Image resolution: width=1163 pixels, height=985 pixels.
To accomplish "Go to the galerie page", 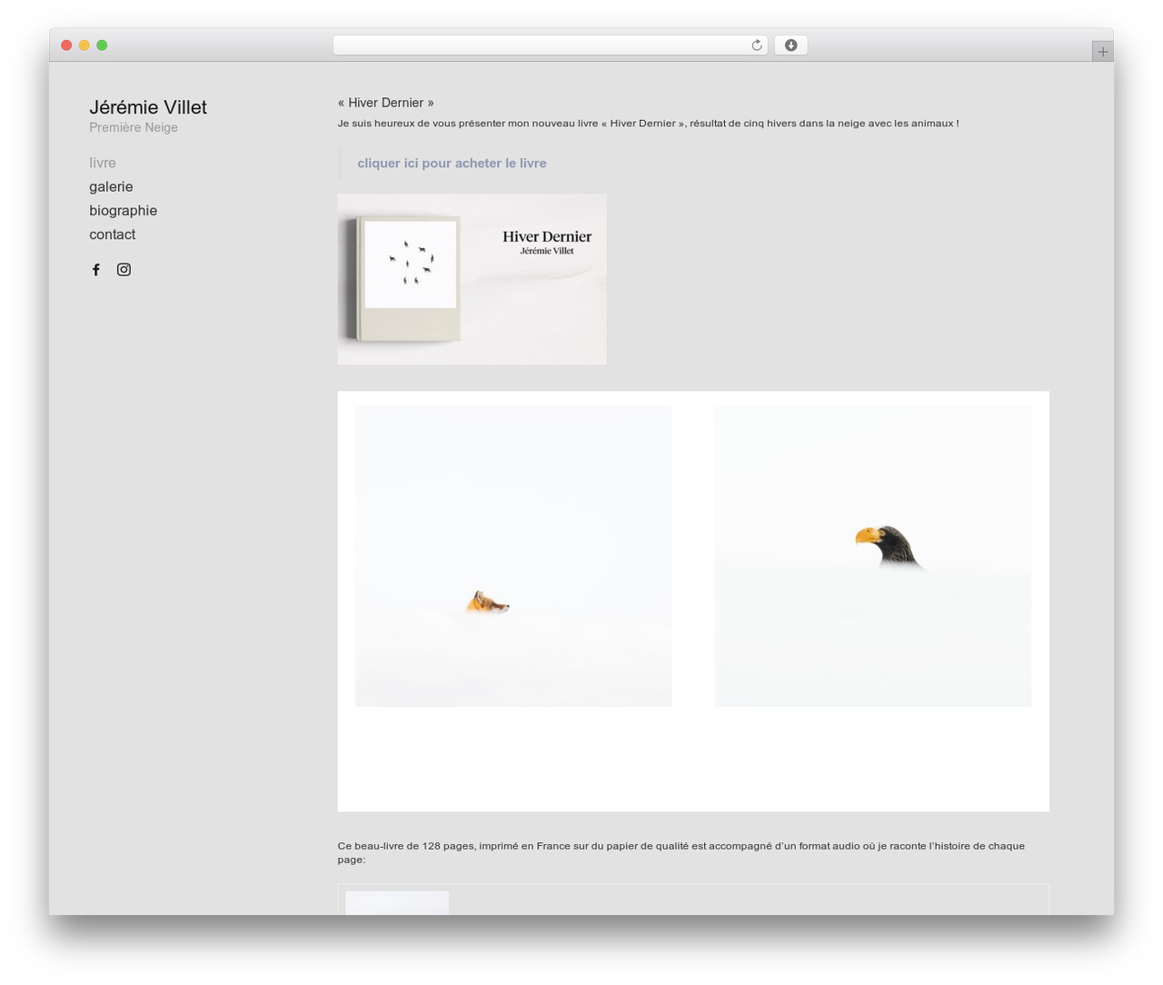I will 111,186.
